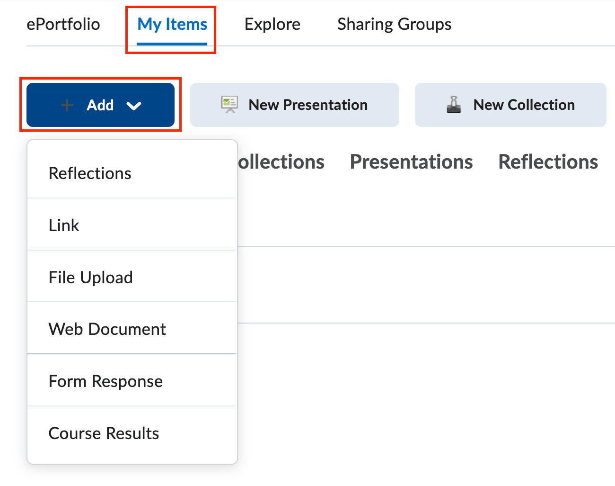This screenshot has width=615, height=486.
Task: Stay on the My Items tab
Action: point(171,24)
